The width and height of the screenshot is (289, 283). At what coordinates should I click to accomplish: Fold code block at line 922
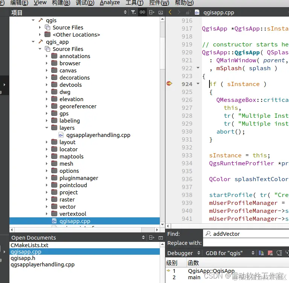(x=198, y=68)
